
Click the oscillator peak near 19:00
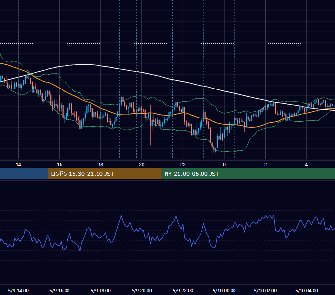click(x=121, y=216)
